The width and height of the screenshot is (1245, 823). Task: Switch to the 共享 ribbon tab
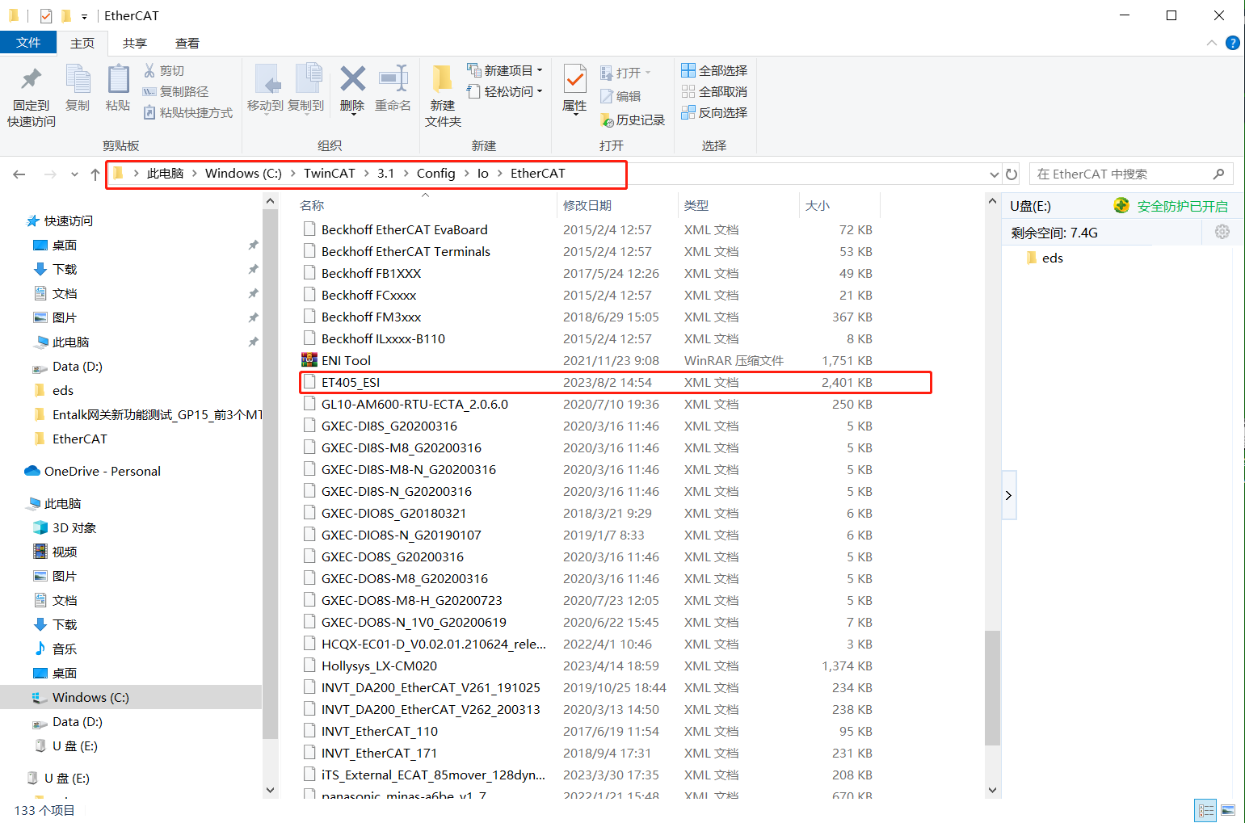click(x=135, y=43)
